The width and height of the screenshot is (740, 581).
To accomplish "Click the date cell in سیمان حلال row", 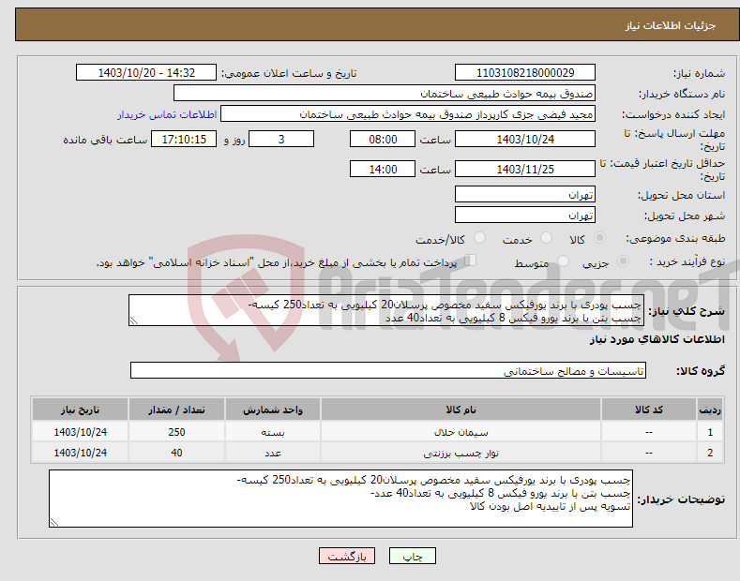I will [x=81, y=432].
